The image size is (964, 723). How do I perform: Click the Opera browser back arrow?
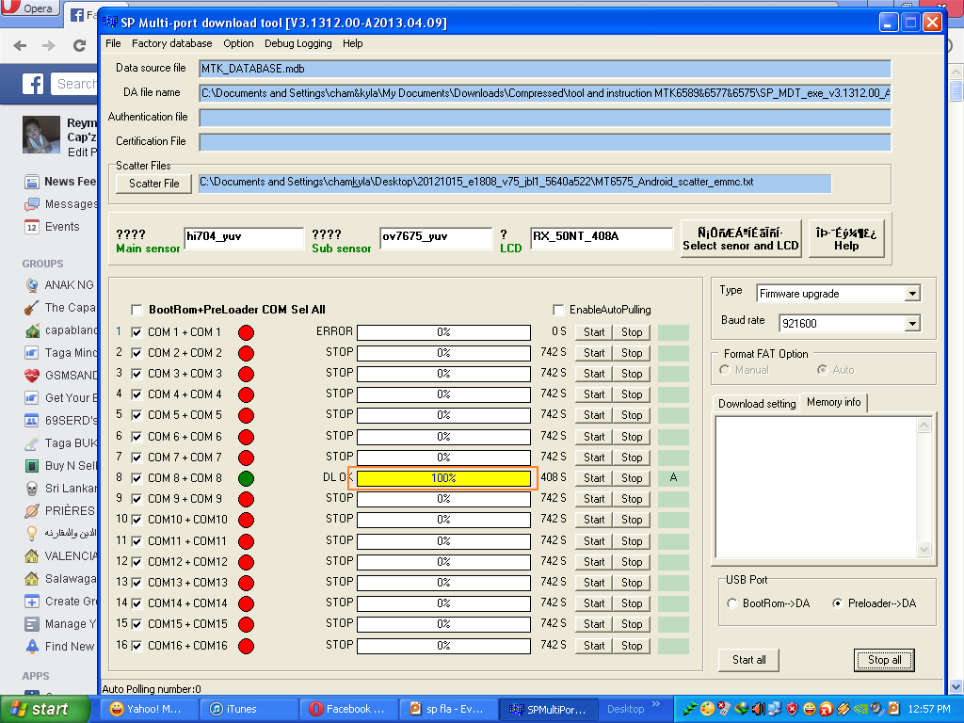point(20,45)
